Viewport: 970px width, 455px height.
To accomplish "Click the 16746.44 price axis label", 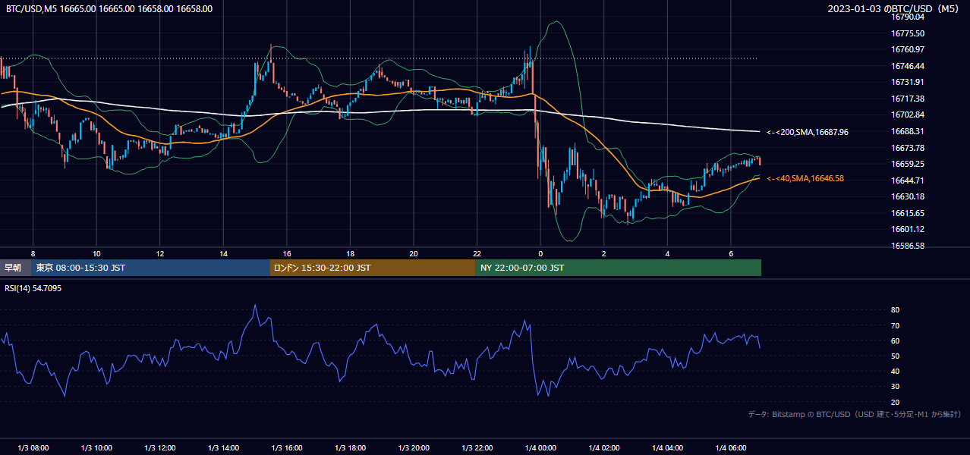I will [908, 66].
